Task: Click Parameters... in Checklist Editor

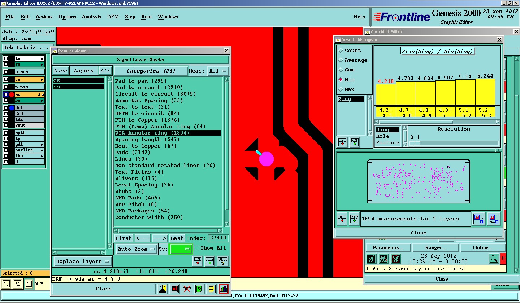Action: (x=388, y=248)
